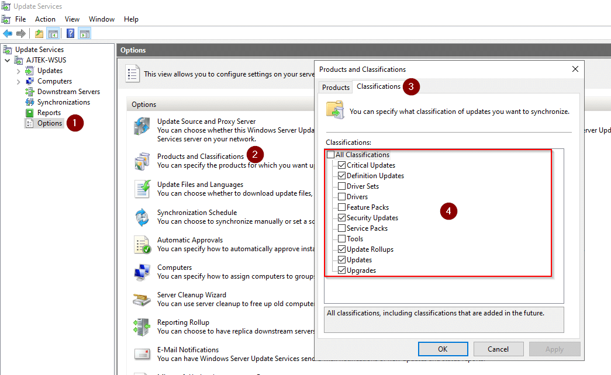Open the Action menu
The width and height of the screenshot is (611, 375).
click(x=45, y=19)
